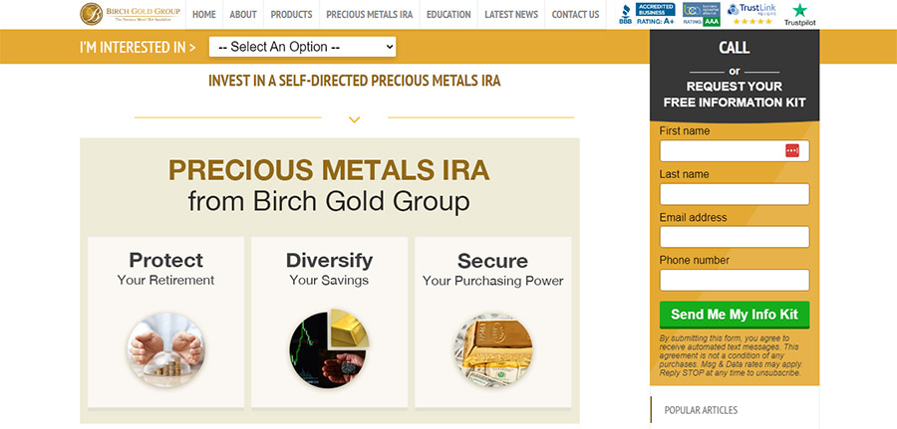Open the TrustLink reviews badge
Viewport: 897px width, 429px height.
tap(751, 14)
